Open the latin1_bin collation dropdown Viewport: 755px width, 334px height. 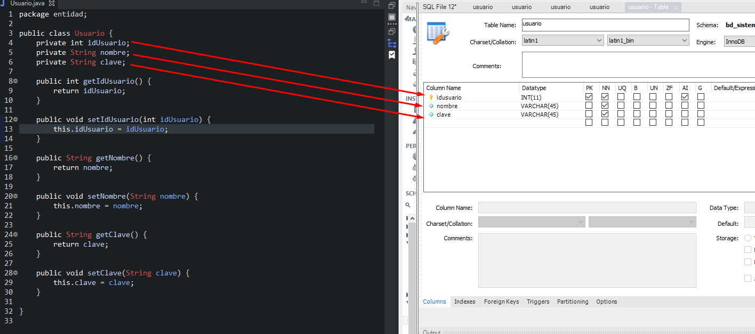click(x=648, y=40)
